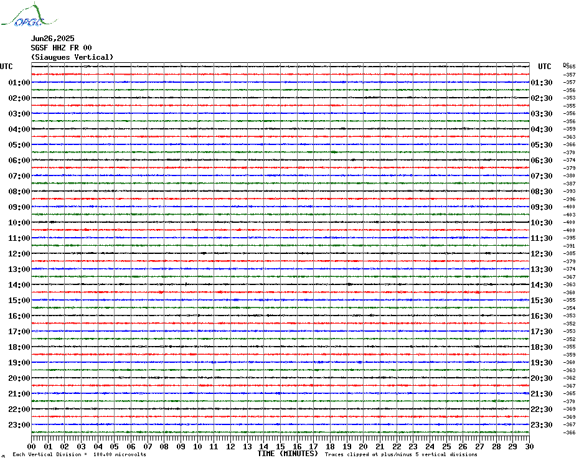This screenshot has height=463, width=579.
Task: Click the "11:30" right time label
Action: pyautogui.click(x=542, y=238)
